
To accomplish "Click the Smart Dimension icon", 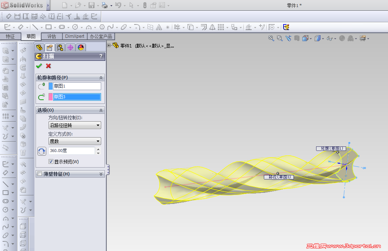I will point(20,27).
